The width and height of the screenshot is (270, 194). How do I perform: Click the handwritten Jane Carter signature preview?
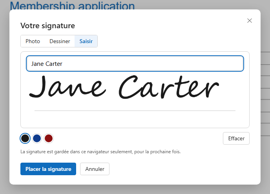click(x=124, y=87)
